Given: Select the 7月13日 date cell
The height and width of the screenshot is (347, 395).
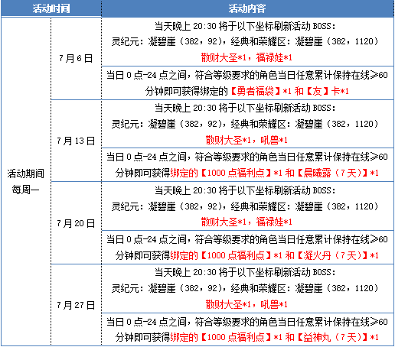Looking at the screenshot, I should [x=76, y=141].
